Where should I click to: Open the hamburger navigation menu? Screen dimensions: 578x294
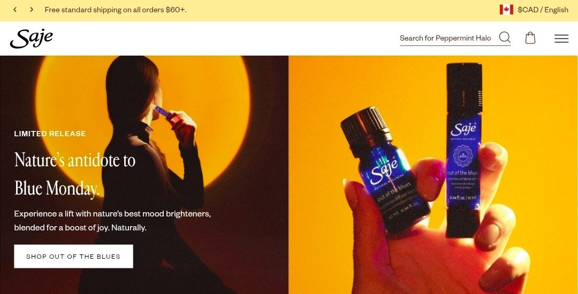coord(561,38)
